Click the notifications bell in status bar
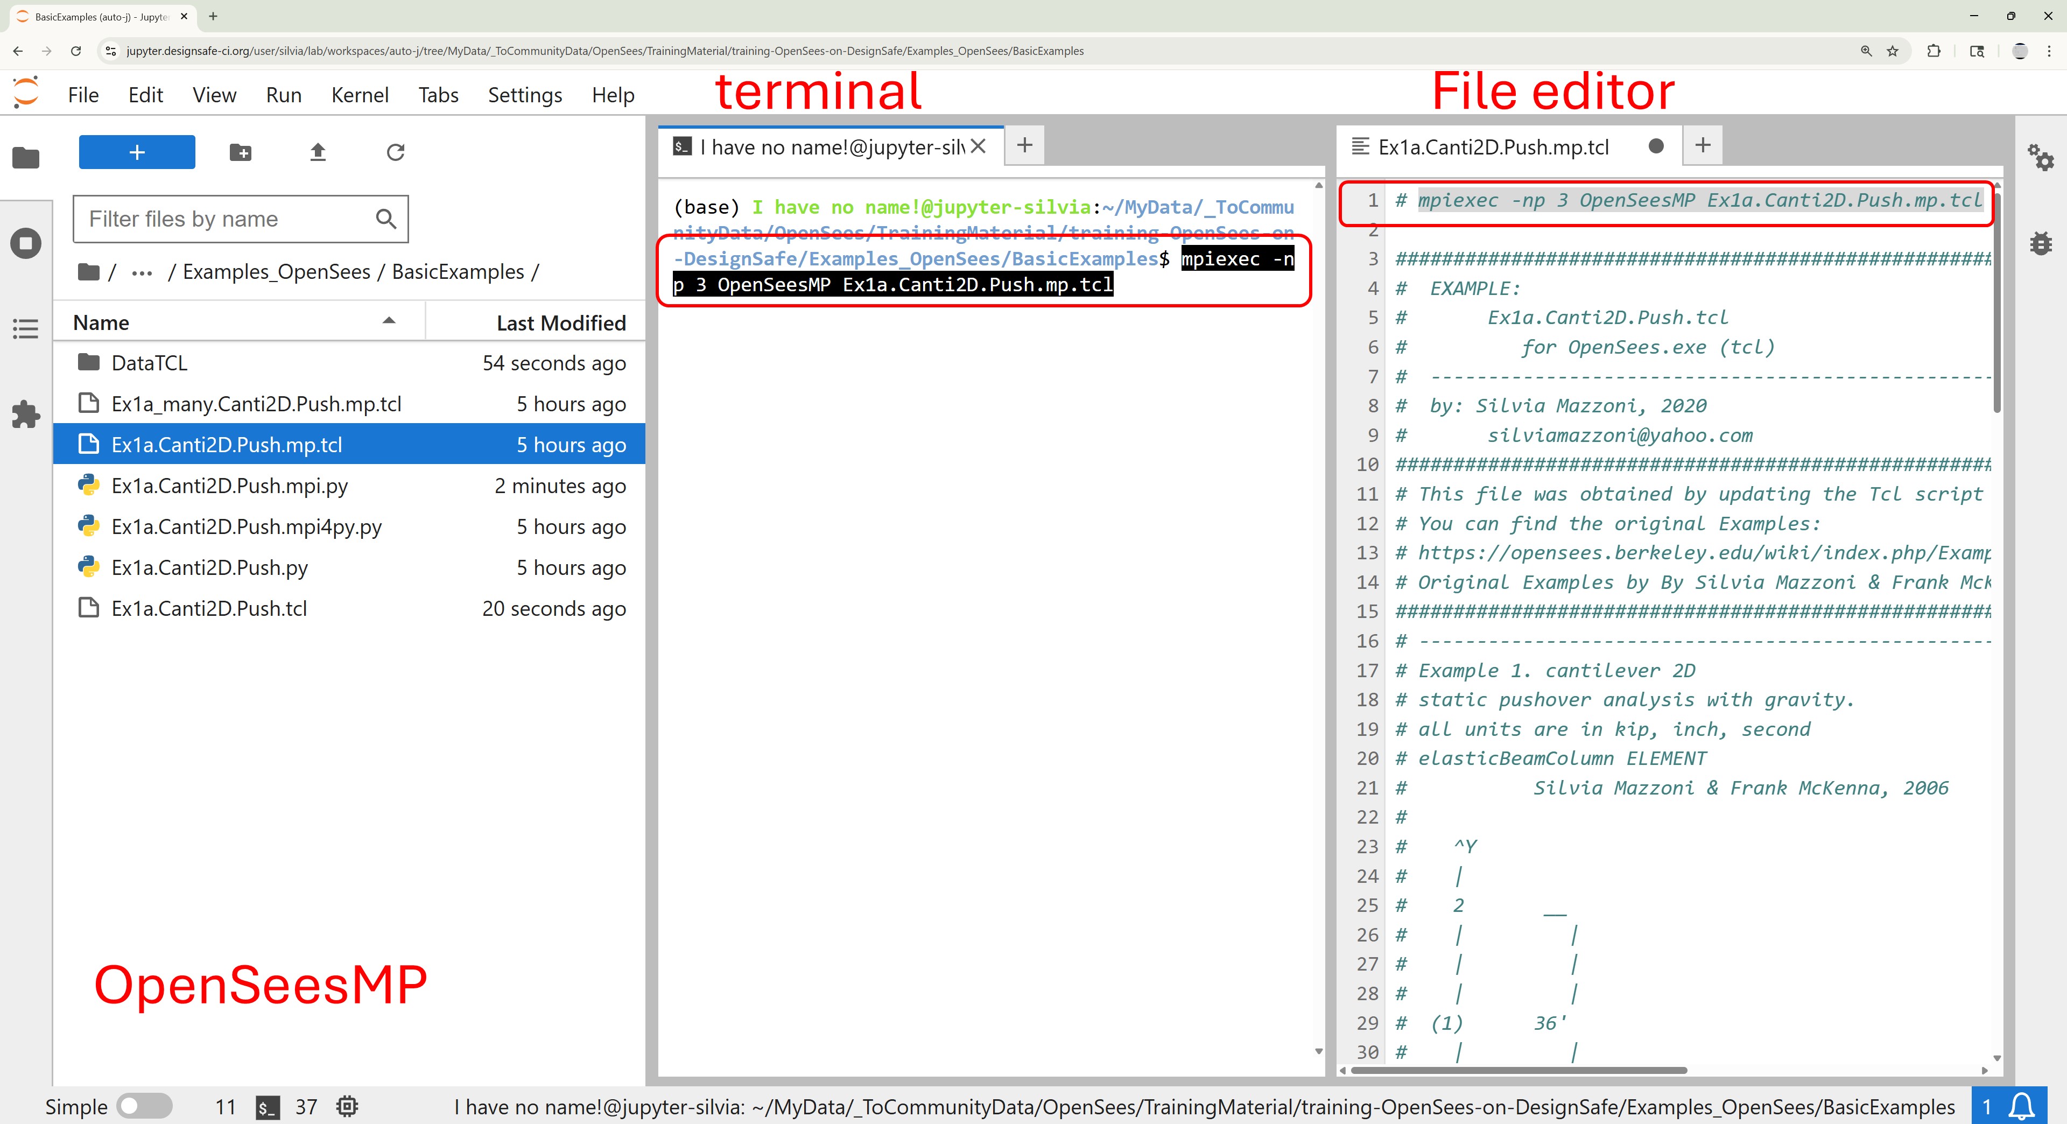Screen dimensions: 2067x1124 pyautogui.click(x=2021, y=1106)
